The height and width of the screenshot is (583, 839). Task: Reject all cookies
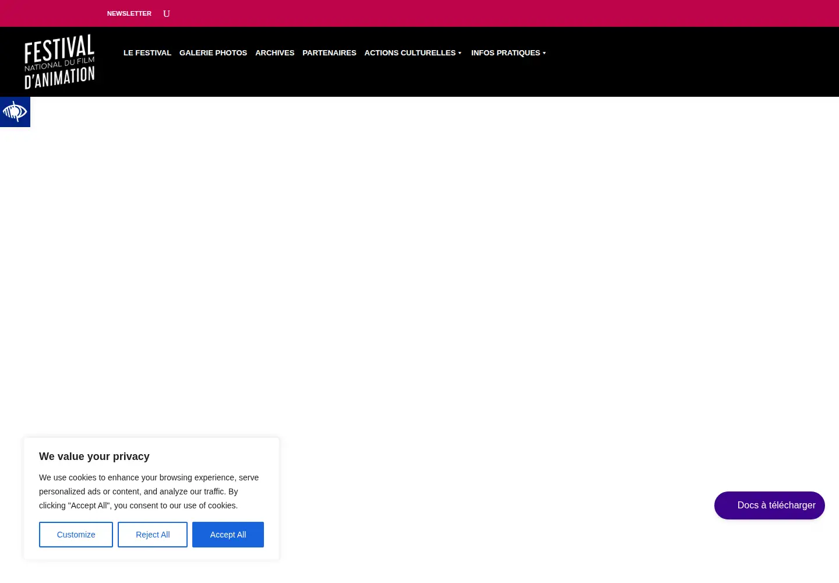tap(153, 535)
